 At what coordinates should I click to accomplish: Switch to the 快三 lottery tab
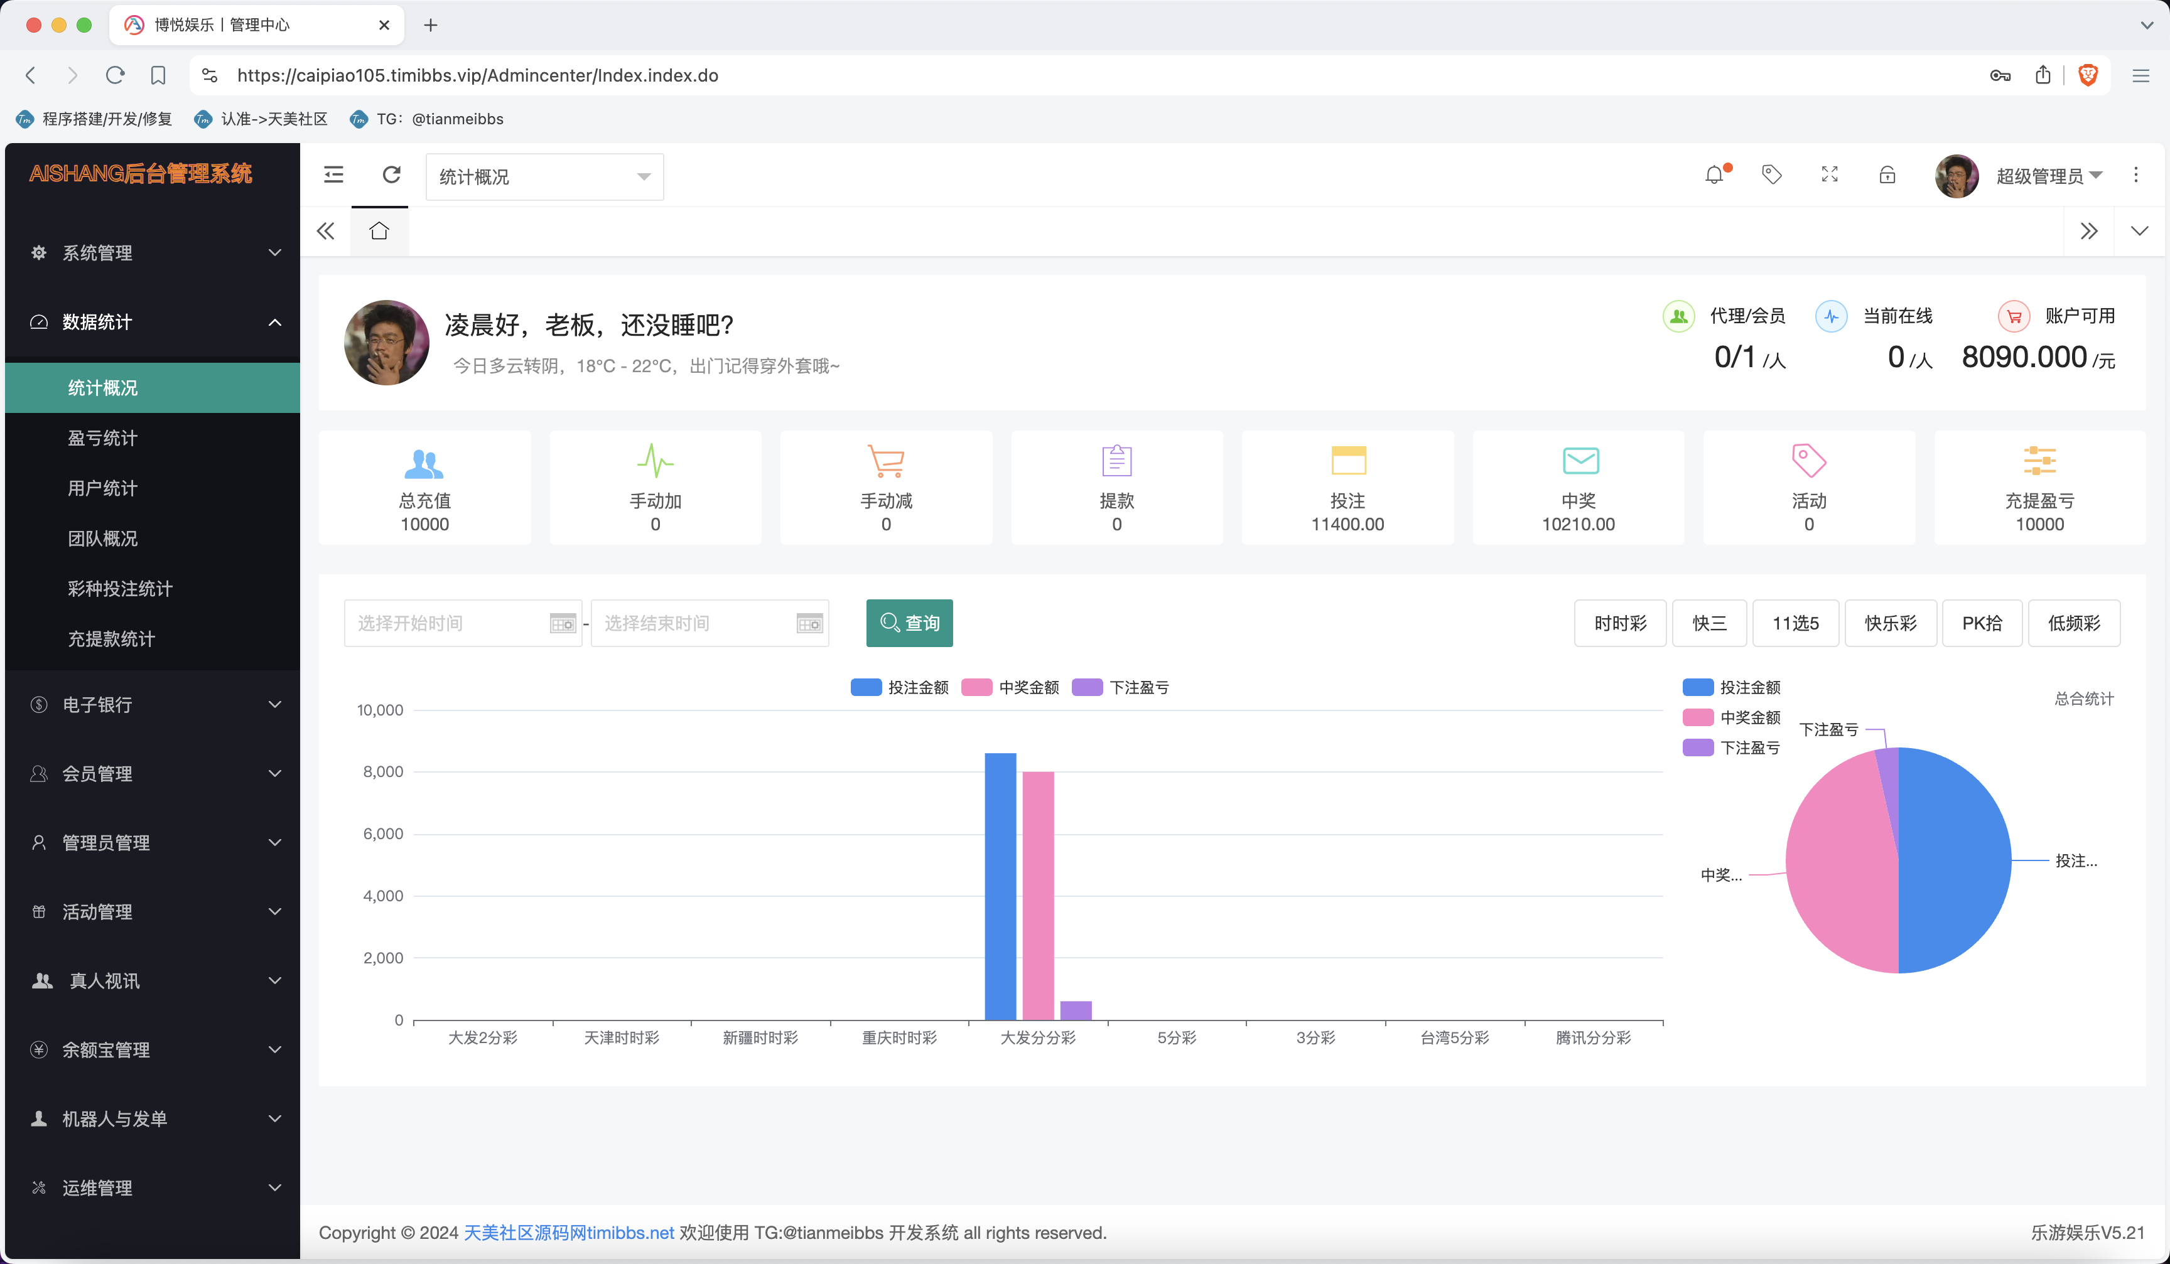(1708, 622)
